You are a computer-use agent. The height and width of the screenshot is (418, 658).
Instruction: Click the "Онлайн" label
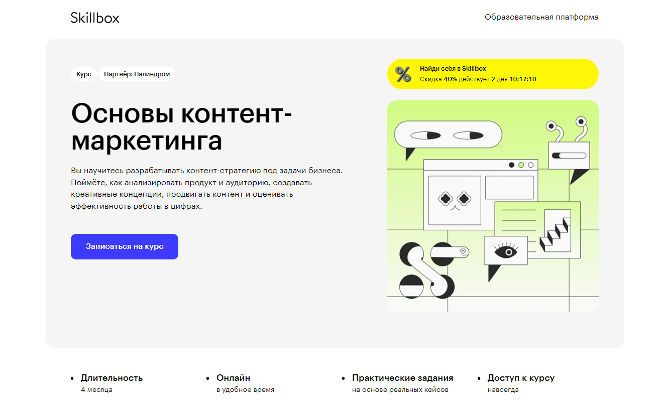coord(233,378)
